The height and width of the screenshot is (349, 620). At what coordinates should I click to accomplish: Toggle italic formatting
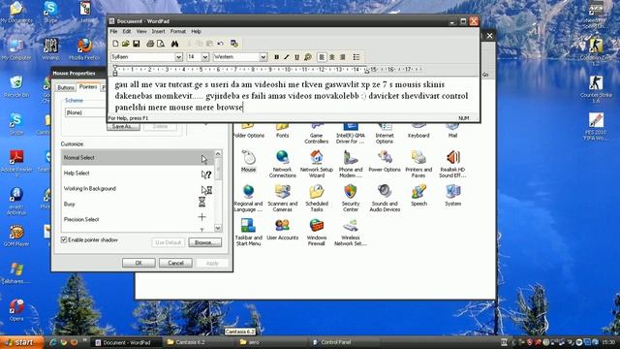pos(287,57)
